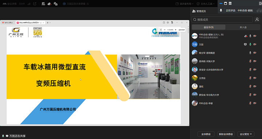Image resolution: width=262 pixels, height=139 pixels.
Task: Check the network signal strength icon
Action: 29,4
